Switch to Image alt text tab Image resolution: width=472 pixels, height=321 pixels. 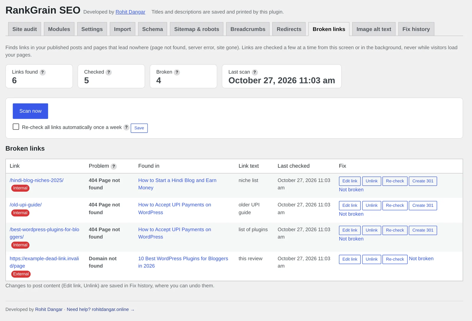[374, 29]
